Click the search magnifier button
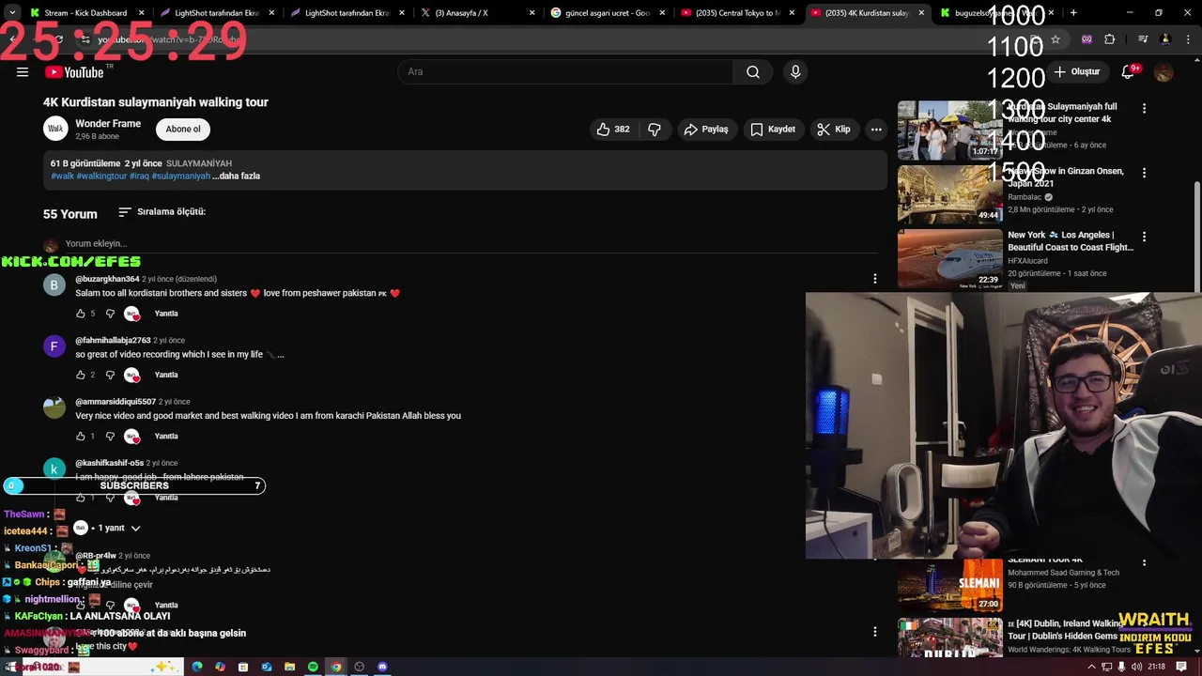 click(x=753, y=72)
